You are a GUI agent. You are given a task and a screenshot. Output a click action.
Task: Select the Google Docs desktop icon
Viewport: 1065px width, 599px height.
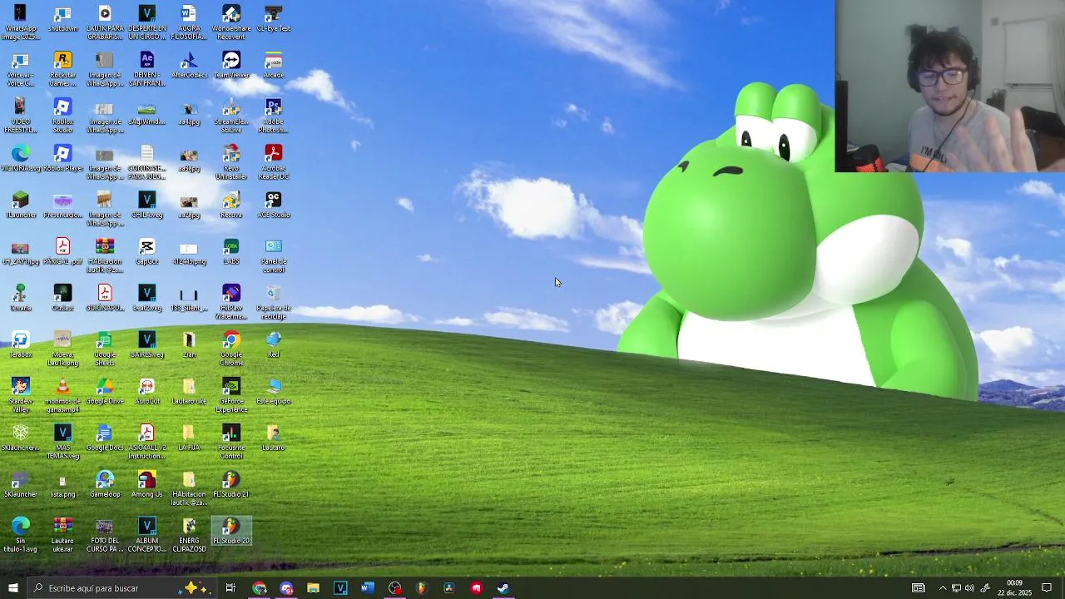(105, 438)
